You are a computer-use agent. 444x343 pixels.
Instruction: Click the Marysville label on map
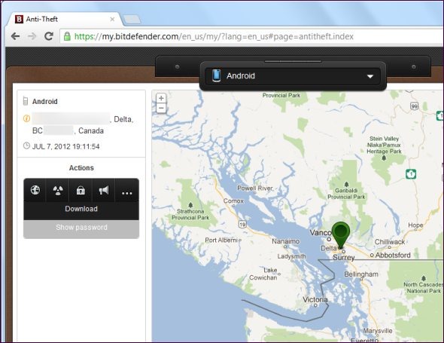378,331
